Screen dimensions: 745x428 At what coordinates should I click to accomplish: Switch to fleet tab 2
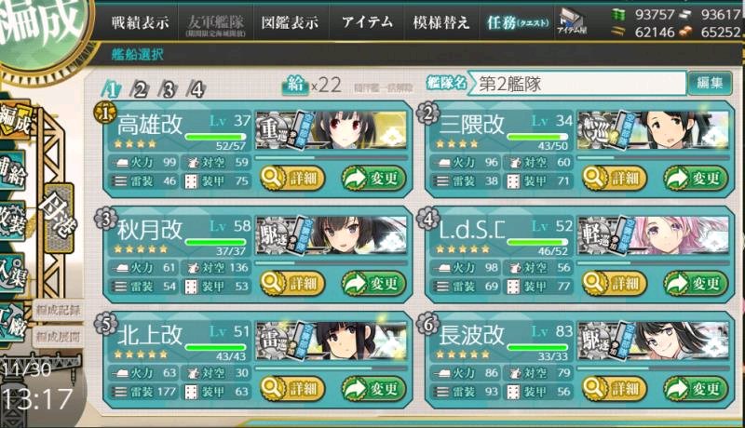tap(139, 88)
